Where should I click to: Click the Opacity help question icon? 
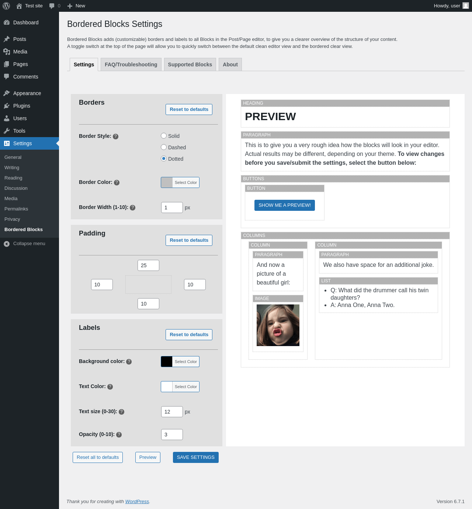coord(119,435)
